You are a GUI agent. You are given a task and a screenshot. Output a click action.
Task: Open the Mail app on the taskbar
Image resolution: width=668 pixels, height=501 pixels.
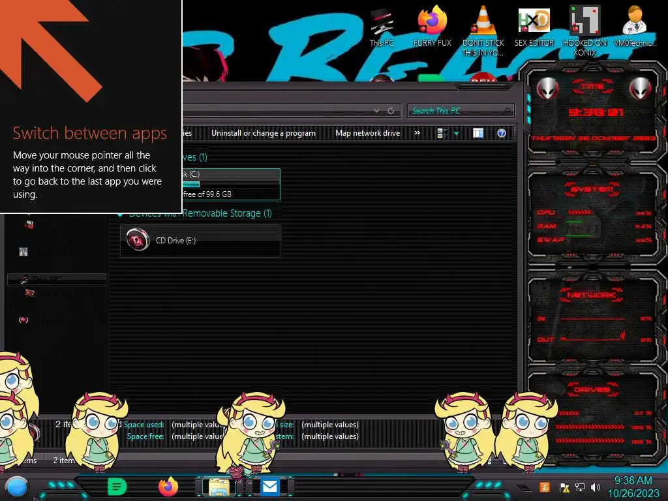point(269,487)
